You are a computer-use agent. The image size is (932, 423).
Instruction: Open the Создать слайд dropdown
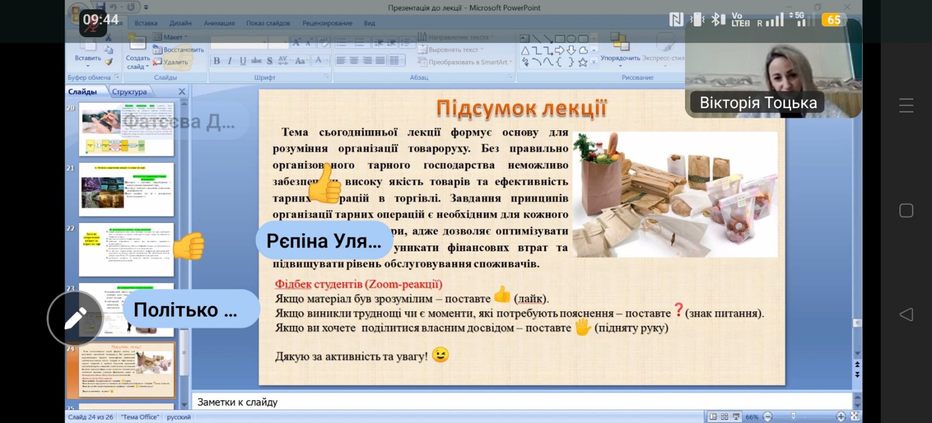click(x=137, y=66)
